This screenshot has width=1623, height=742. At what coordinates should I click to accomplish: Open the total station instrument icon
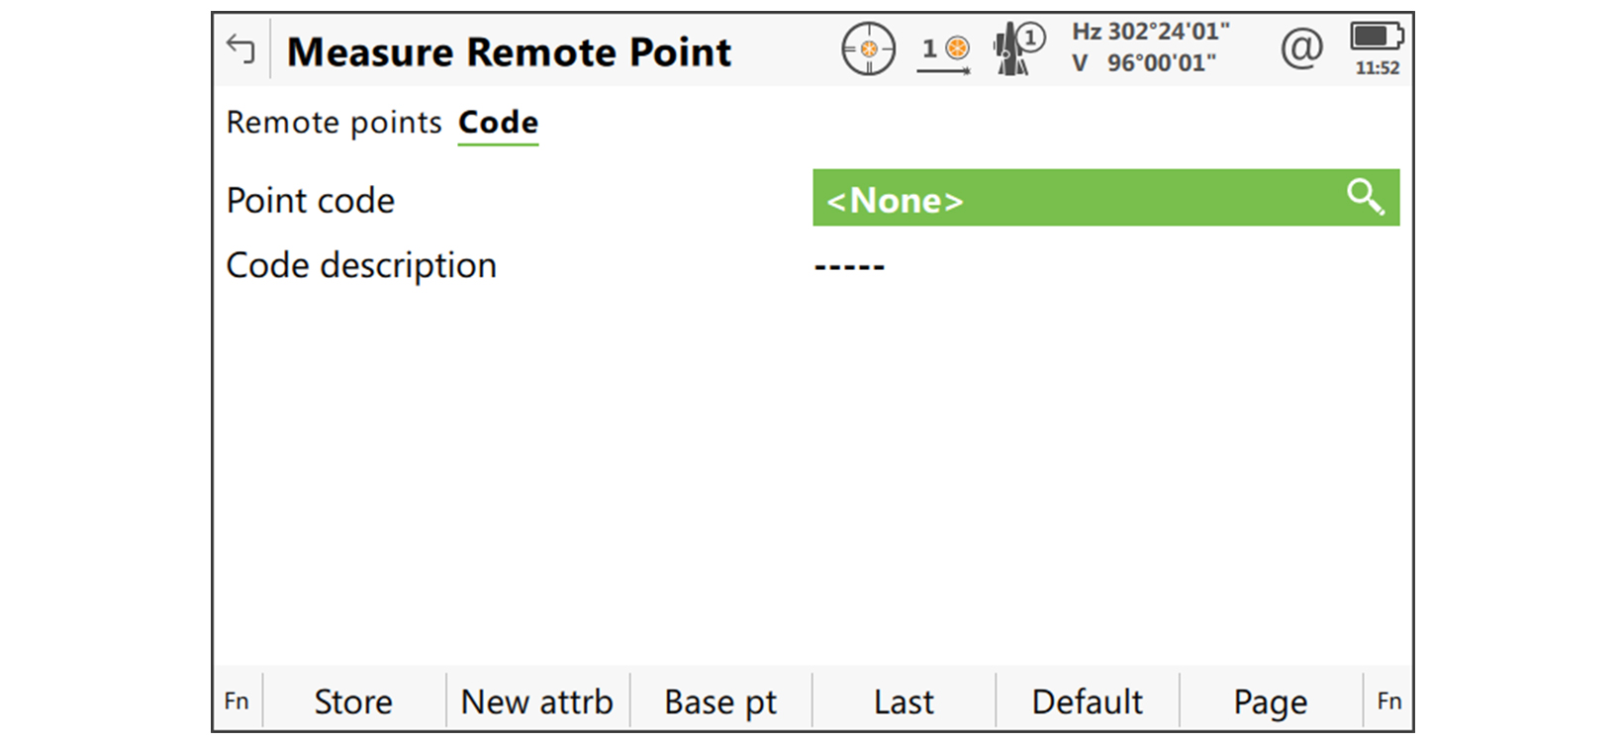click(x=1018, y=49)
